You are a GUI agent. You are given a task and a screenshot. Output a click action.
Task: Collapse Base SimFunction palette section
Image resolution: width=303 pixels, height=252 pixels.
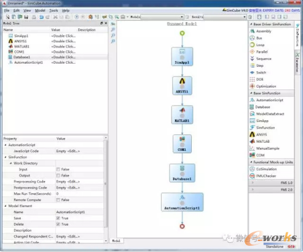[251, 93]
